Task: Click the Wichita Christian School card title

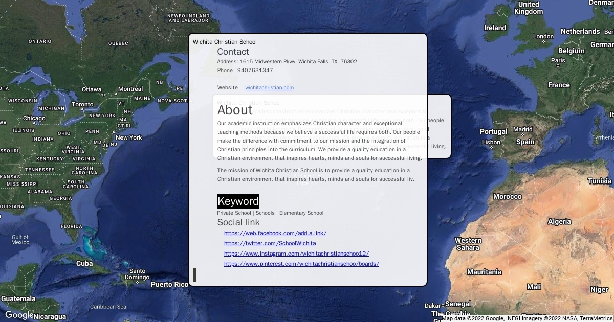Action: point(225,42)
